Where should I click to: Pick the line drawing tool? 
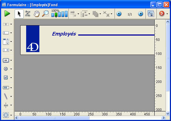(6, 96)
